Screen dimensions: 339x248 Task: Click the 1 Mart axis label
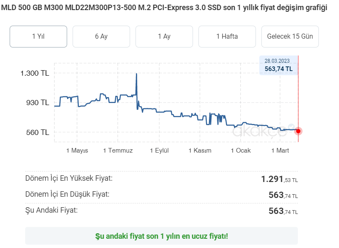pos(280,150)
